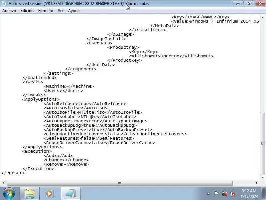Screen dimensions: 266x200
Task: Place cursor in the AutoIsoLabel line
Action: [x=90, y=117]
